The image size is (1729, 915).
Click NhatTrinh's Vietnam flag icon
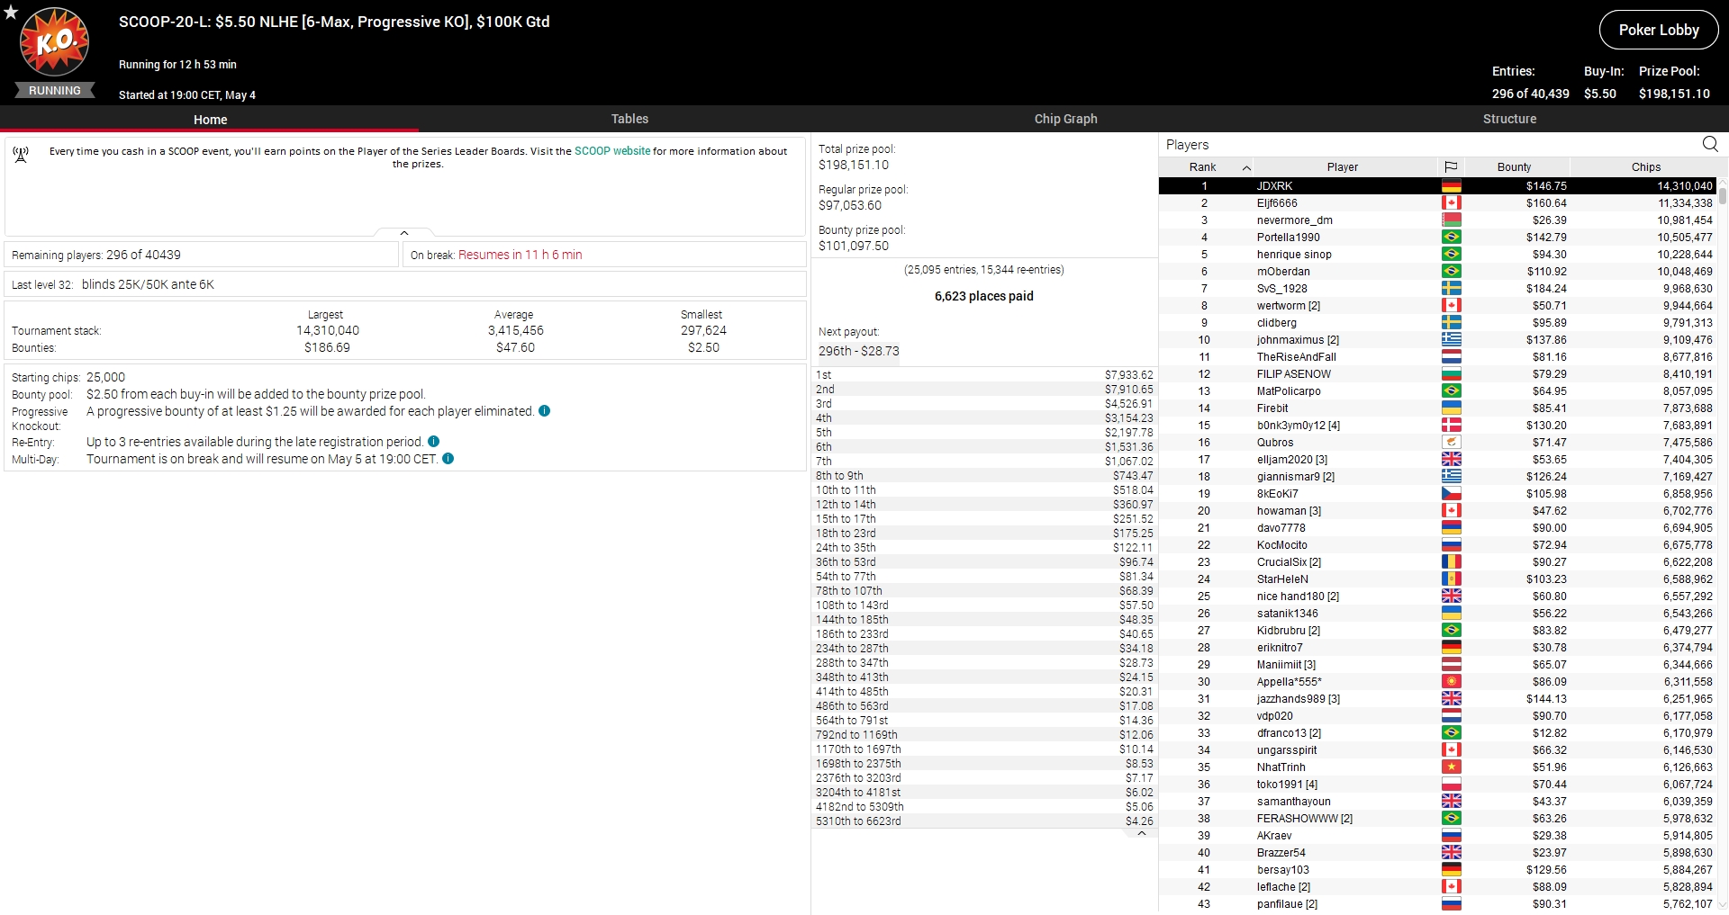(x=1451, y=767)
